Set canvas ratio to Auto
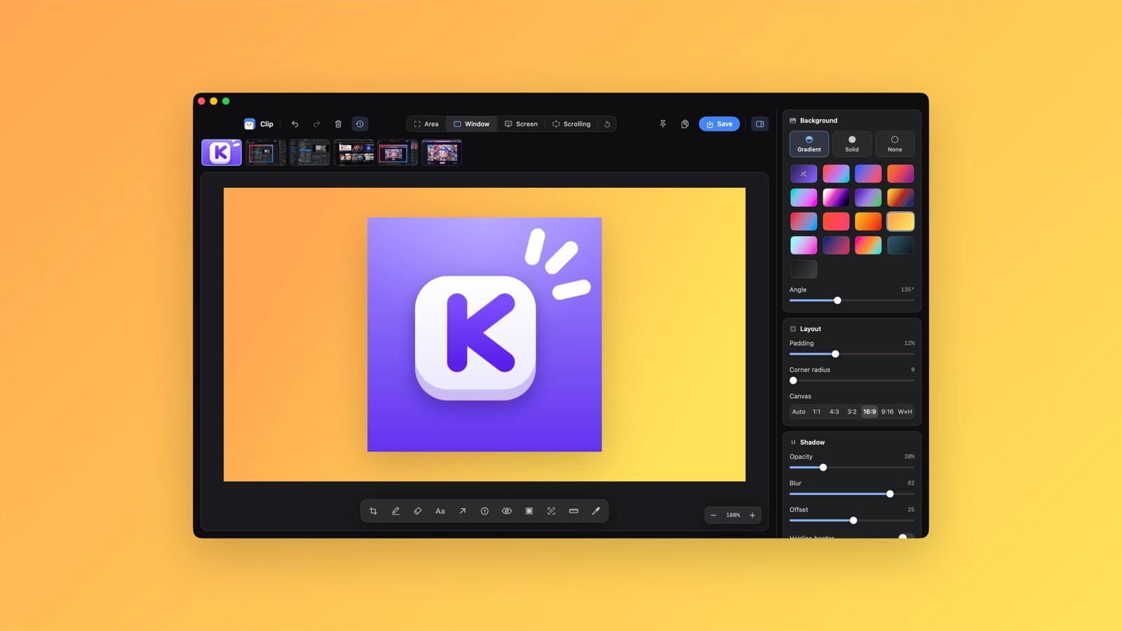Image resolution: width=1122 pixels, height=631 pixels. pos(799,412)
